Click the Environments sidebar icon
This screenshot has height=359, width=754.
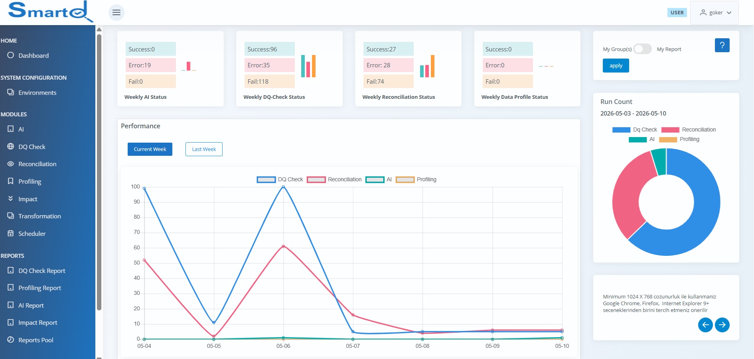(11, 92)
